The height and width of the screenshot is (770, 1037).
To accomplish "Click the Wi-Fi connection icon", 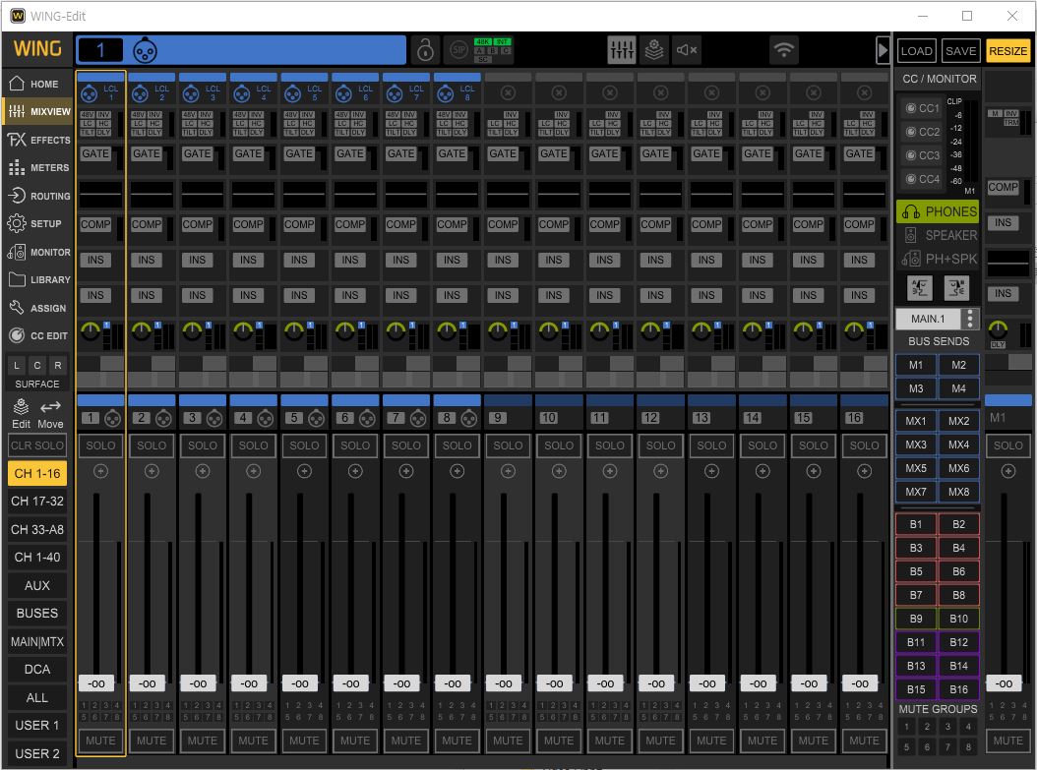I will tap(784, 49).
